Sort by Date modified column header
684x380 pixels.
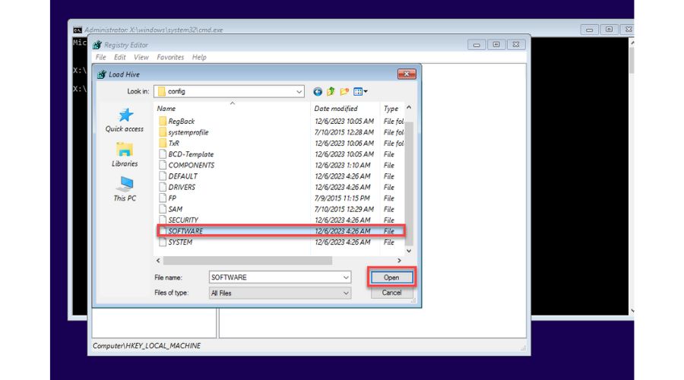(336, 109)
